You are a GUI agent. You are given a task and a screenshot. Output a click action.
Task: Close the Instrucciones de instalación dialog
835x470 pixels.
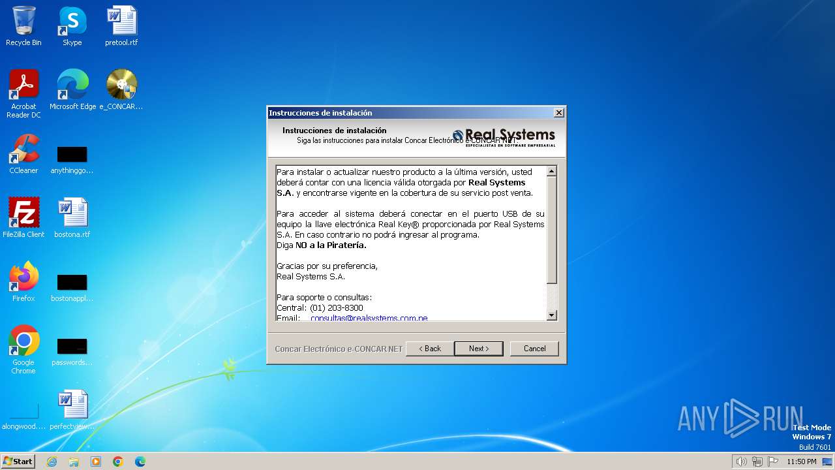(x=558, y=113)
